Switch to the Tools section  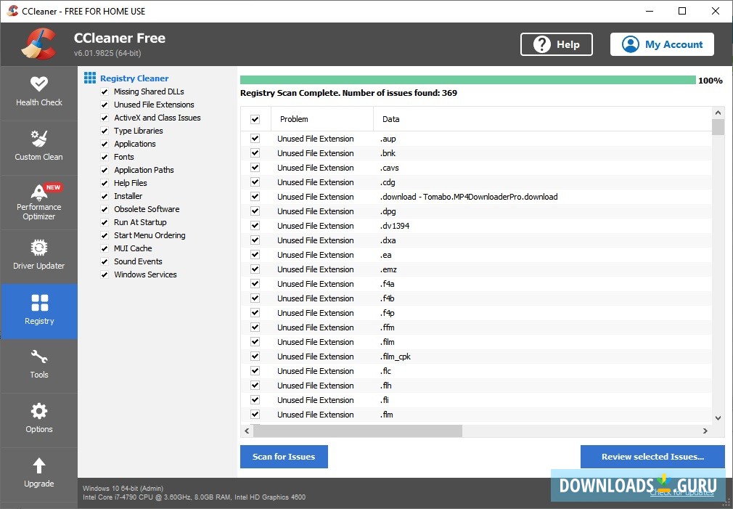click(39, 365)
